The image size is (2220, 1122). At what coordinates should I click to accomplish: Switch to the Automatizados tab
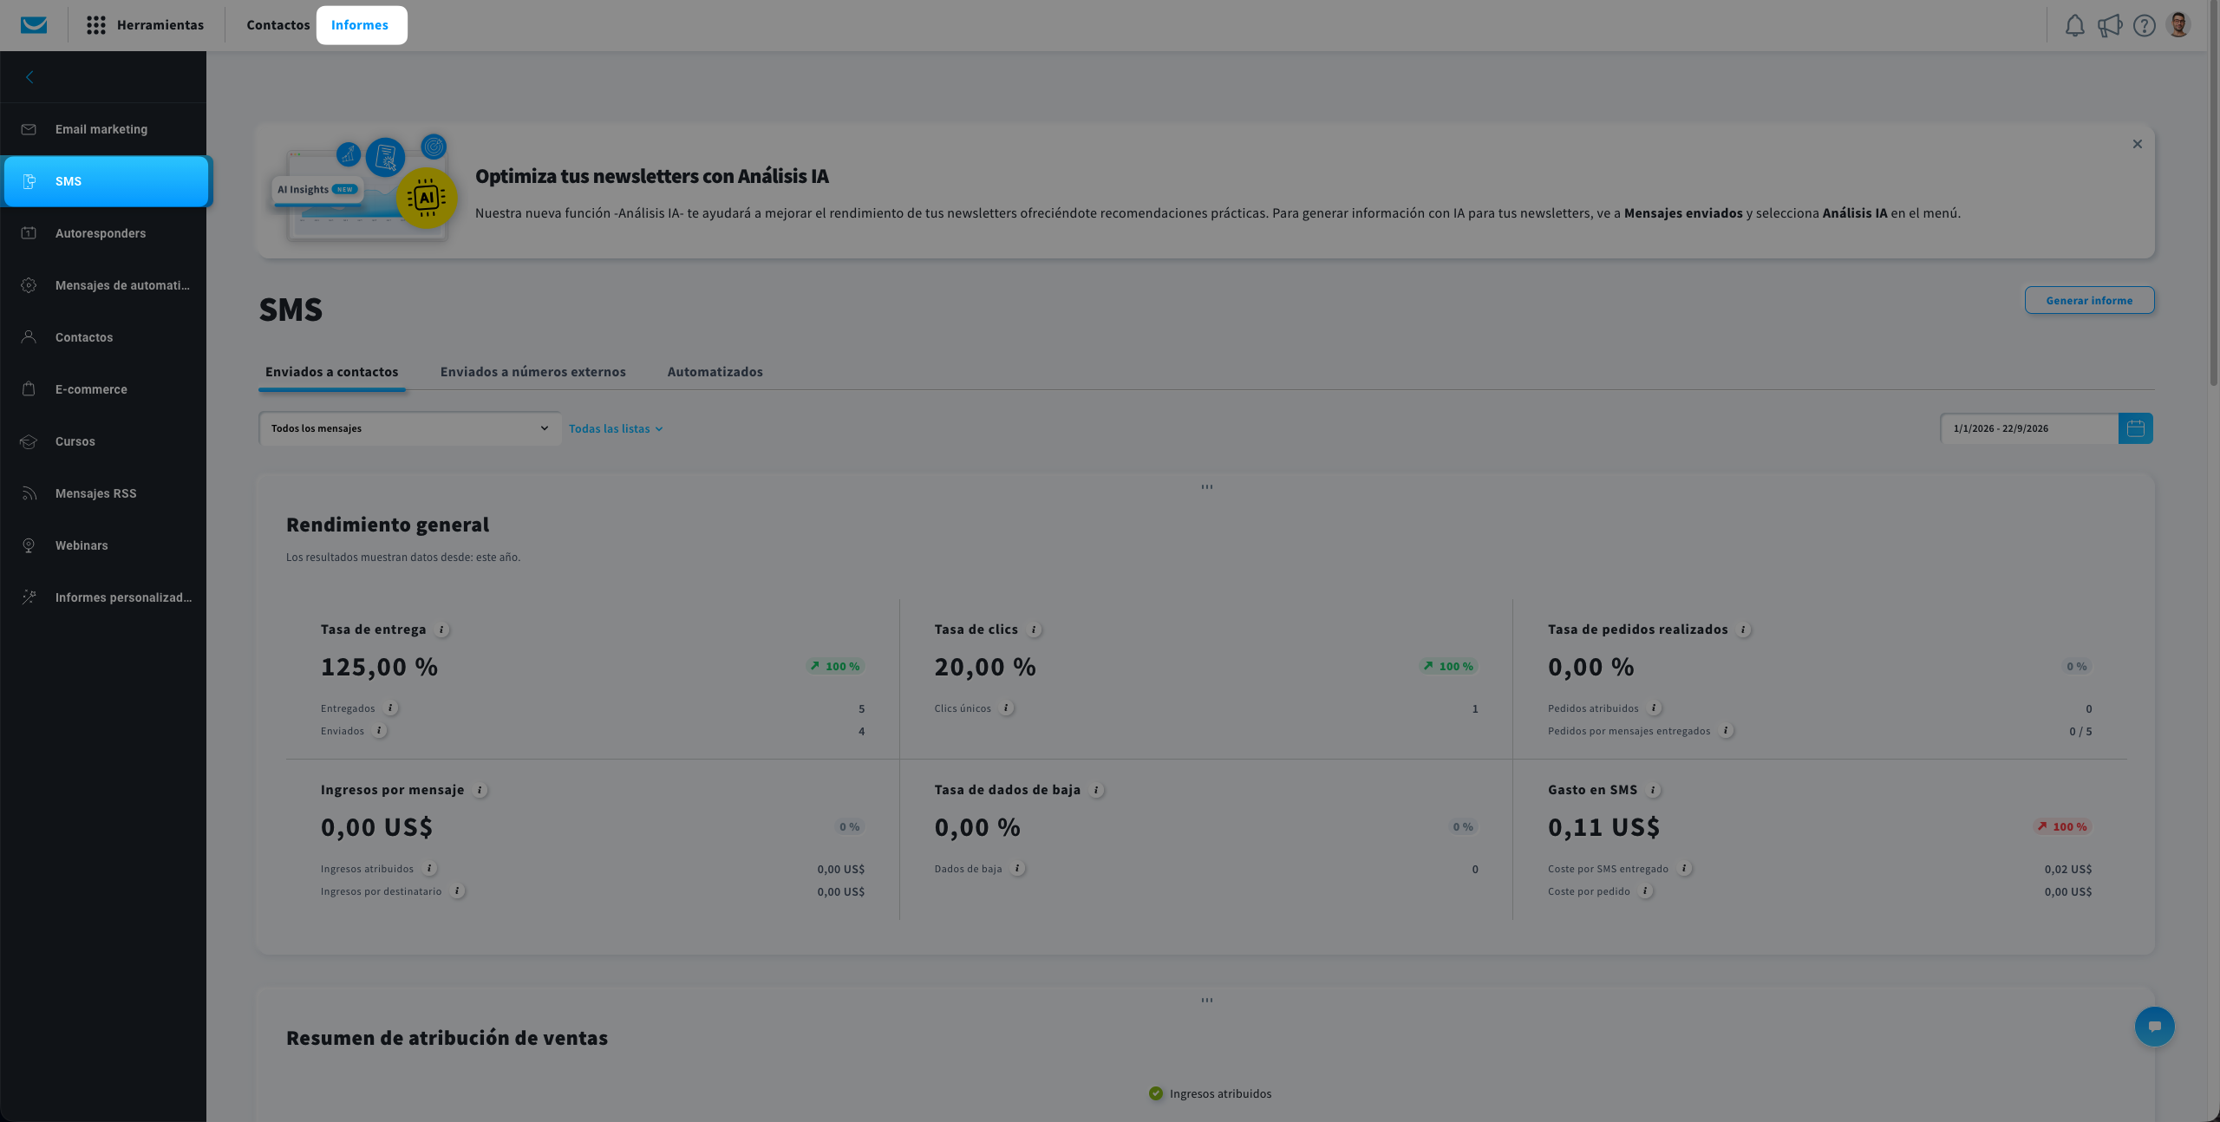715,372
